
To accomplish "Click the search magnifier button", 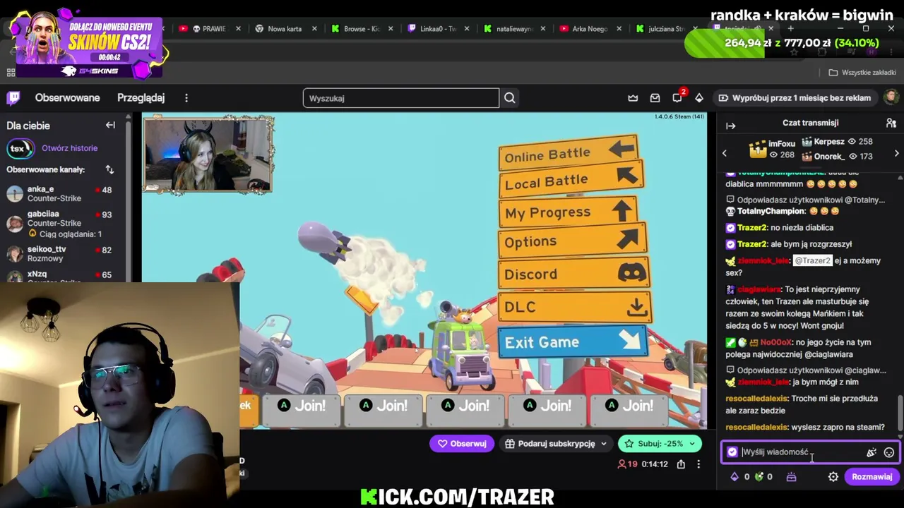I will (x=510, y=98).
